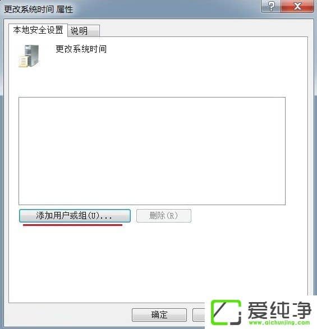Click the partly hidden button beside 确定
317x329 pixels.
click(x=199, y=315)
